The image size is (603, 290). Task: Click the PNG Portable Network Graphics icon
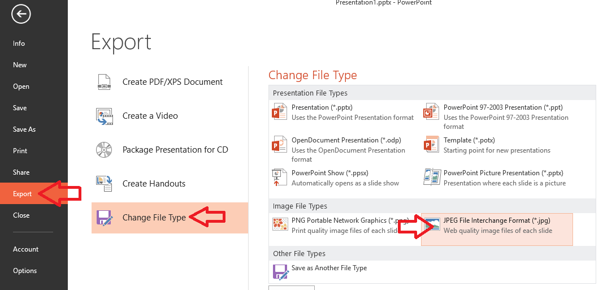[x=280, y=224]
